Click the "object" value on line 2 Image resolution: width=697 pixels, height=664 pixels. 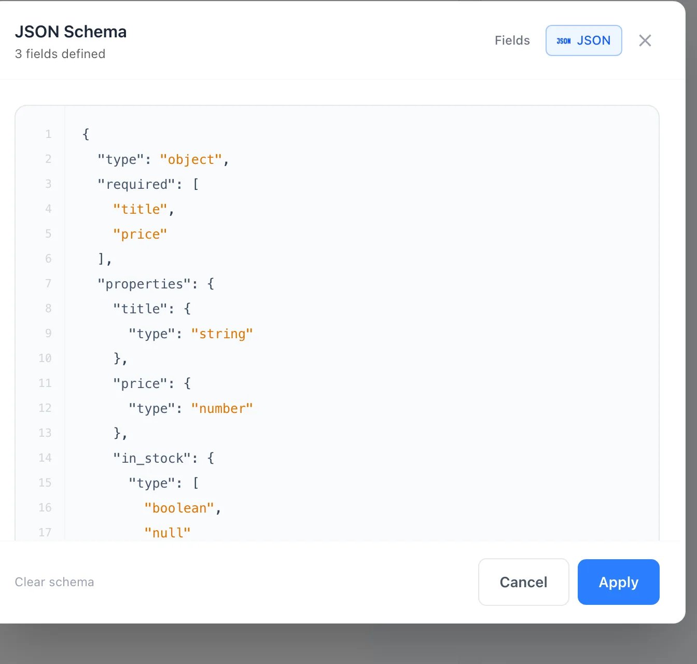[x=191, y=159]
